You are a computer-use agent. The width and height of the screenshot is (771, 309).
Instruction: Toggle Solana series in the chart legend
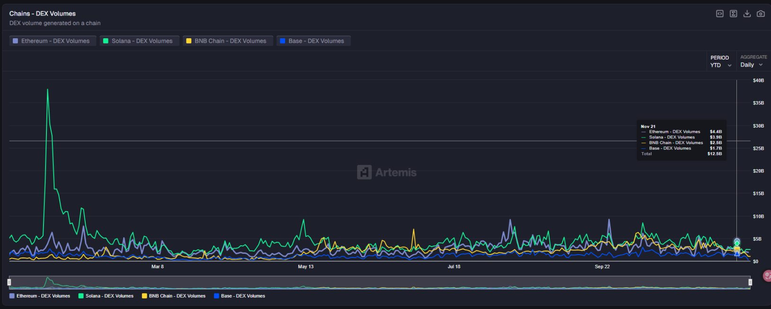tap(106, 296)
